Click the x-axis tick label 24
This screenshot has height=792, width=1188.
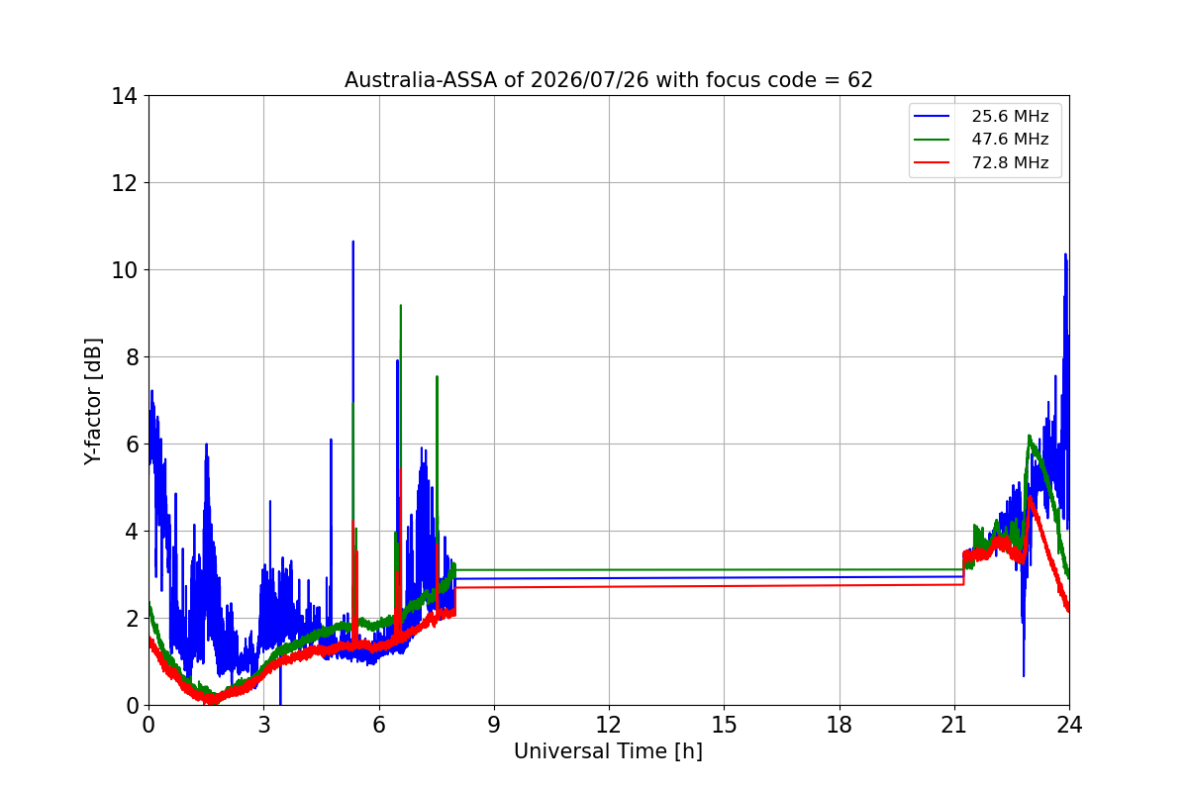tap(1069, 724)
